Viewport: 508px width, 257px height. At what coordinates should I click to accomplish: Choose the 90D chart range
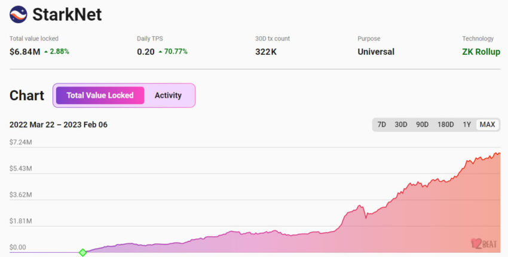[422, 125]
